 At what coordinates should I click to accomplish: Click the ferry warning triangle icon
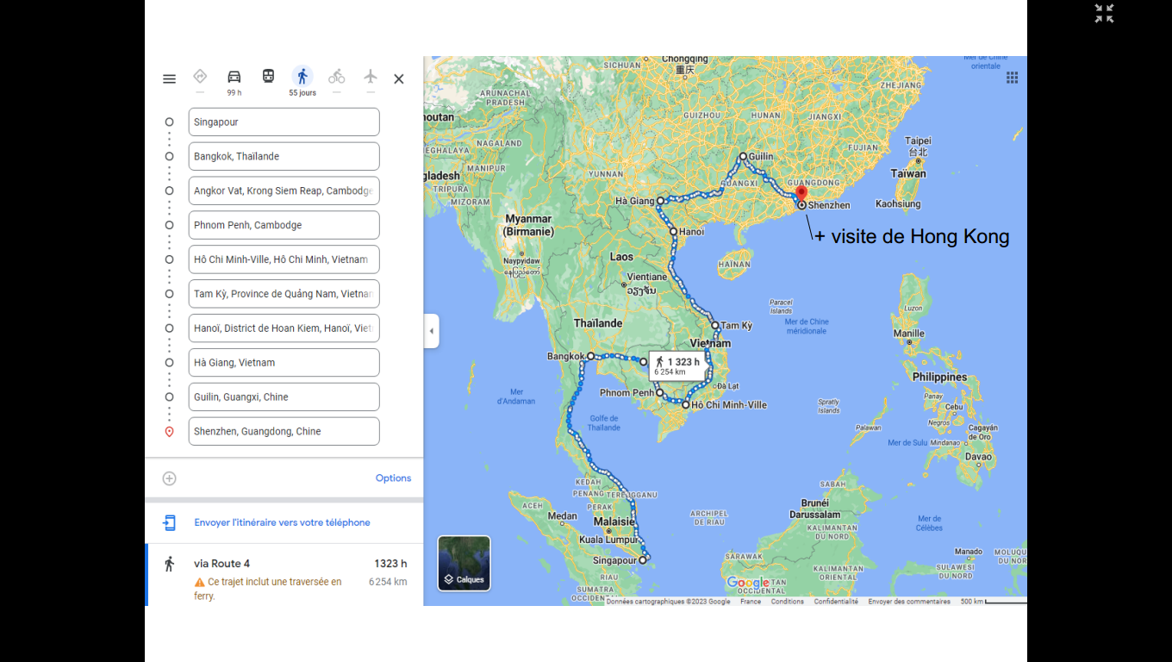pos(200,582)
